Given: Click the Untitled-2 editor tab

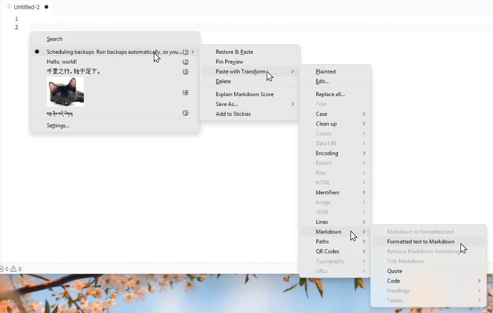Looking at the screenshot, I should [x=27, y=7].
